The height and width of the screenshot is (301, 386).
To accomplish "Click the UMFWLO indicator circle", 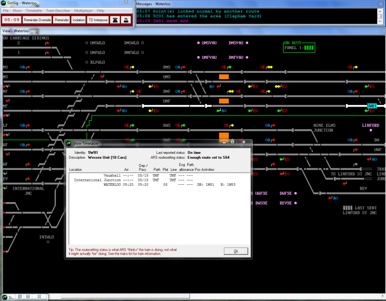I will point(87,53).
